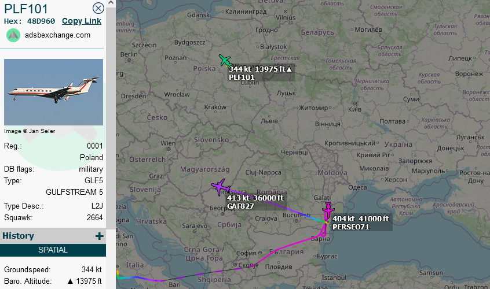This screenshot has width=490, height=289.
Task: Click the registration value 0001
Action: [94, 146]
